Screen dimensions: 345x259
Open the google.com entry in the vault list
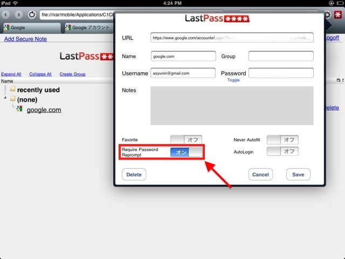coord(44,110)
